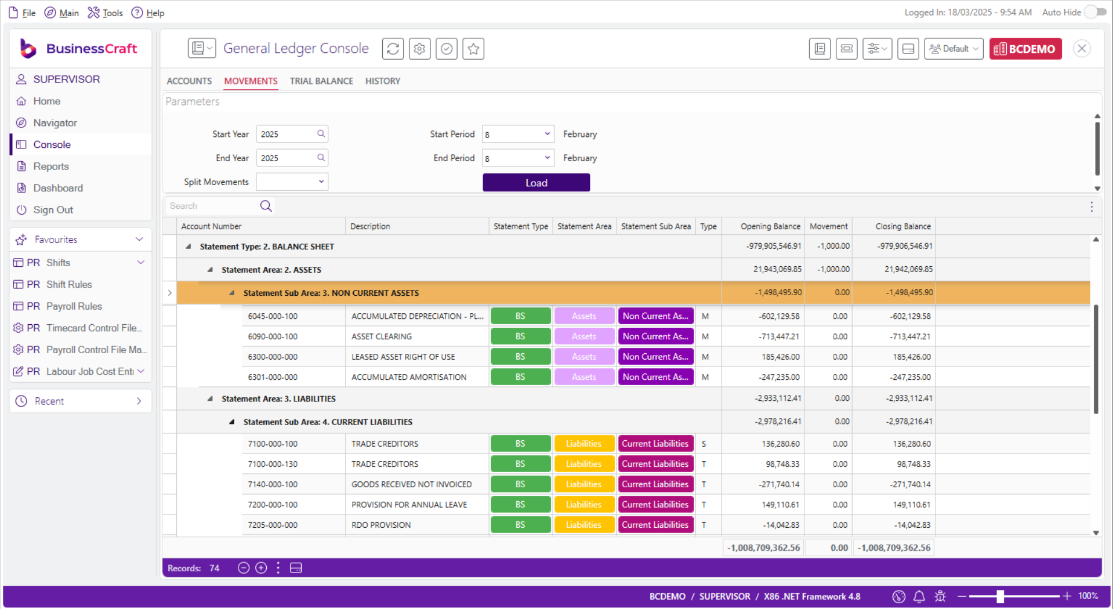Open records bar vertical ellipsis menu
1113x609 pixels.
[278, 568]
